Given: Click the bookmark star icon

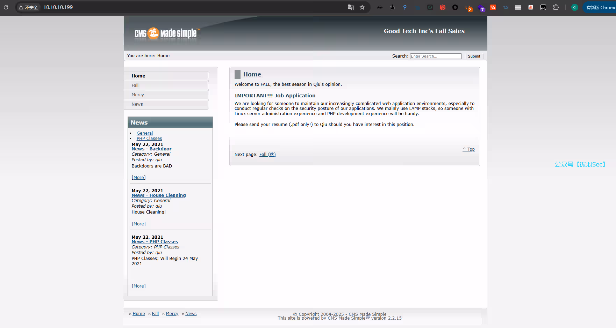Looking at the screenshot, I should coord(362,7).
